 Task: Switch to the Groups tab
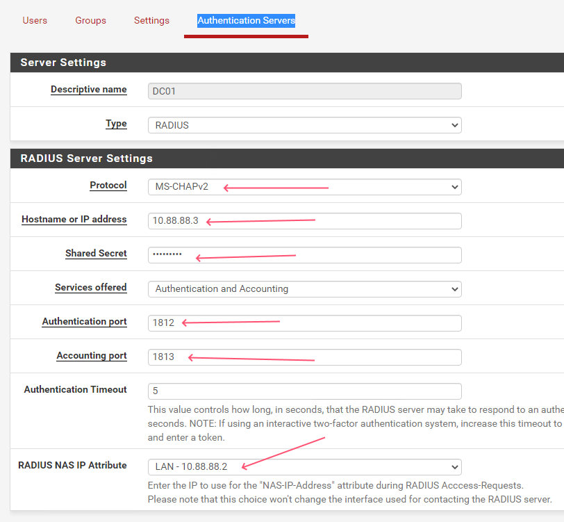pos(90,20)
